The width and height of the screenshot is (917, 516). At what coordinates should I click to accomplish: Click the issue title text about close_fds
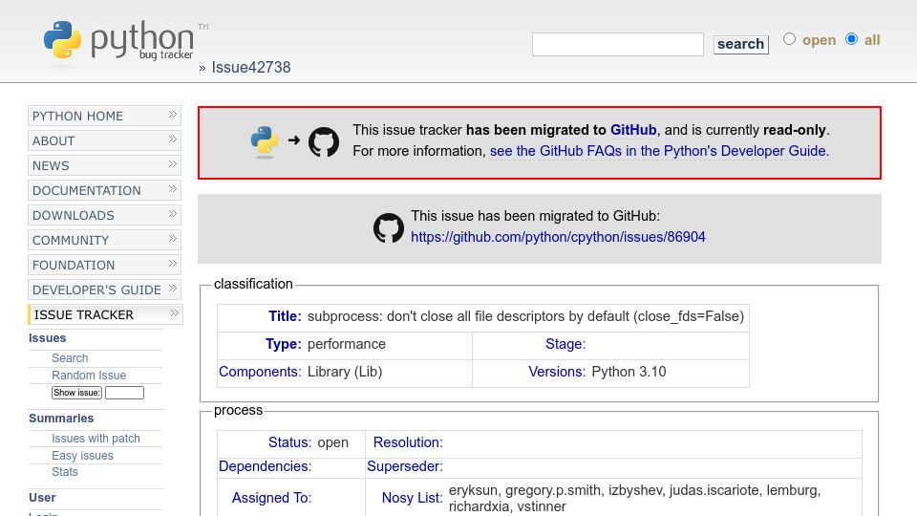[x=525, y=316]
